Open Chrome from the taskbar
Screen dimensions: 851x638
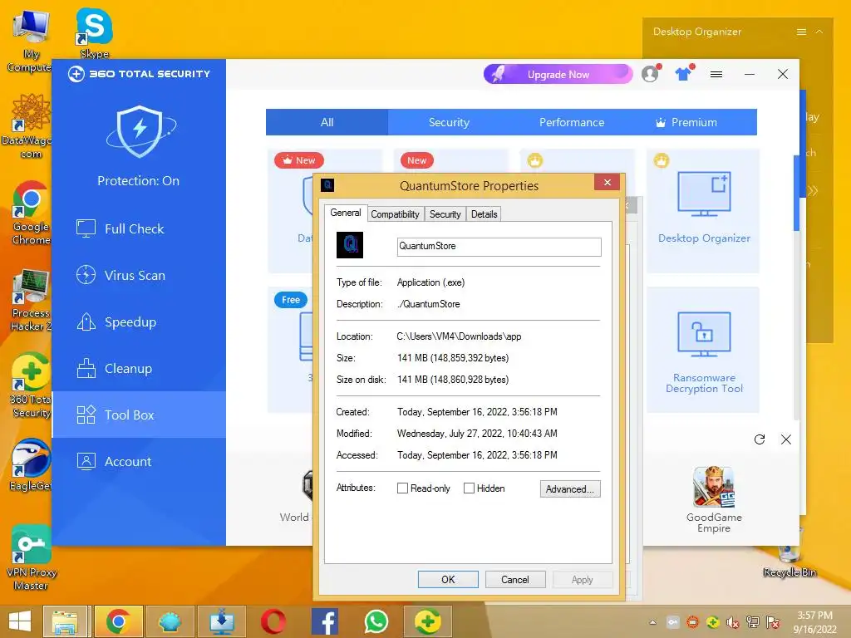tap(118, 621)
